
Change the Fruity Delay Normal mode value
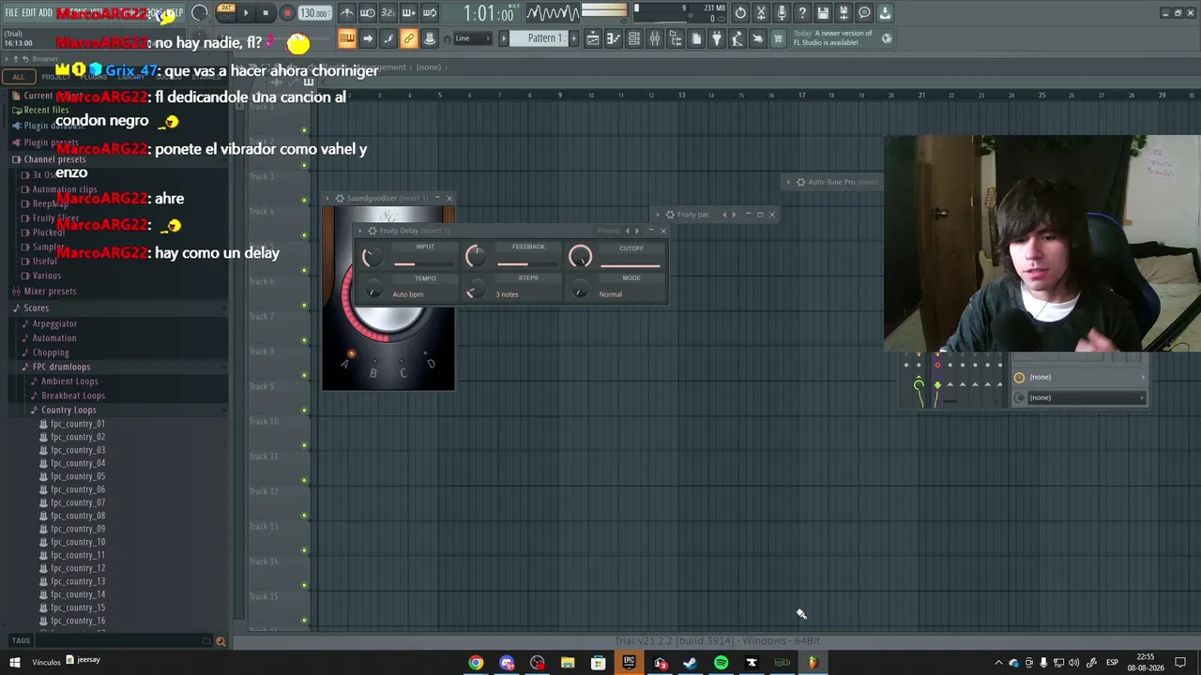pos(610,294)
